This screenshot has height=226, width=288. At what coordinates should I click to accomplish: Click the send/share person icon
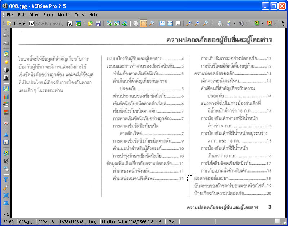click(x=229, y=23)
